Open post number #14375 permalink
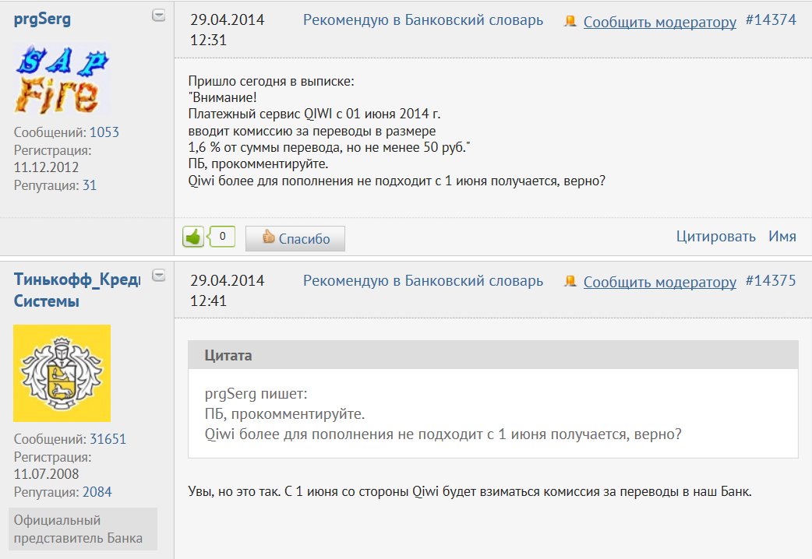Image resolution: width=812 pixels, height=559 pixels. pos(771,280)
